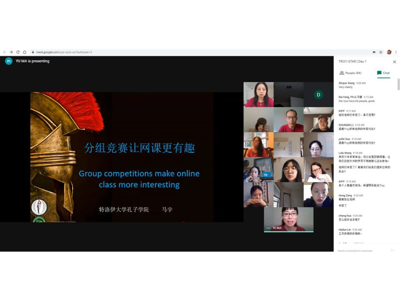Screen dimensions: 400x300
Task: Click the browser back arrow
Action: coord(4,52)
